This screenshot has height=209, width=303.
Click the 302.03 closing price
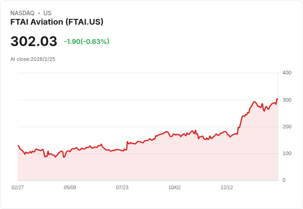[34, 42]
